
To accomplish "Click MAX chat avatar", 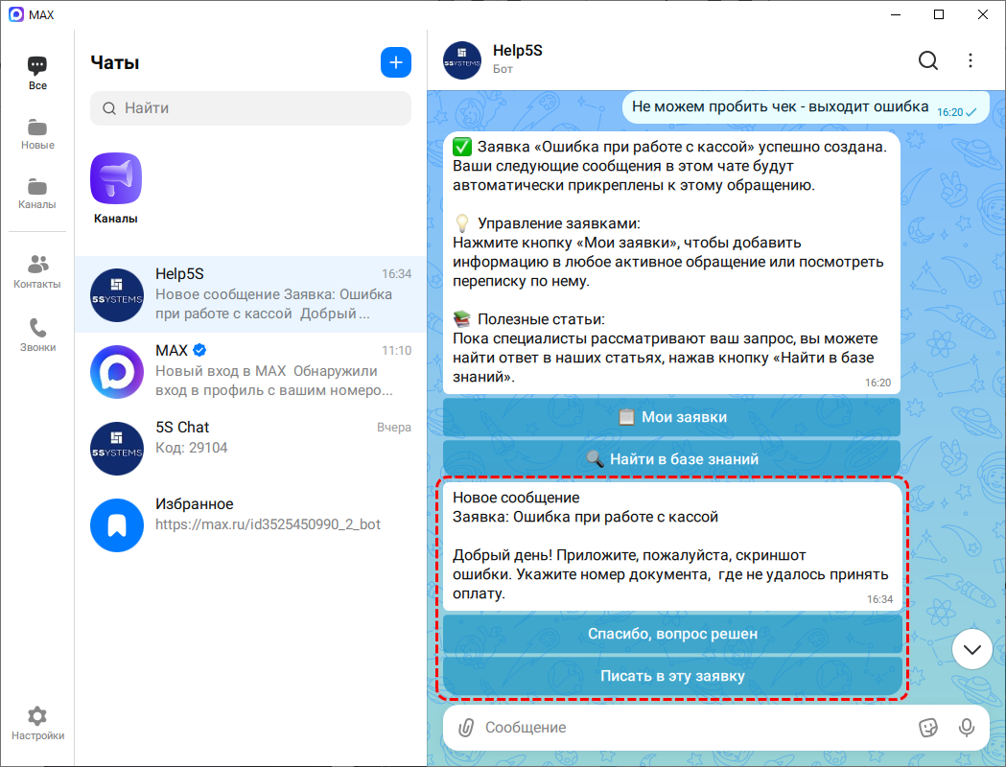I will [x=117, y=372].
